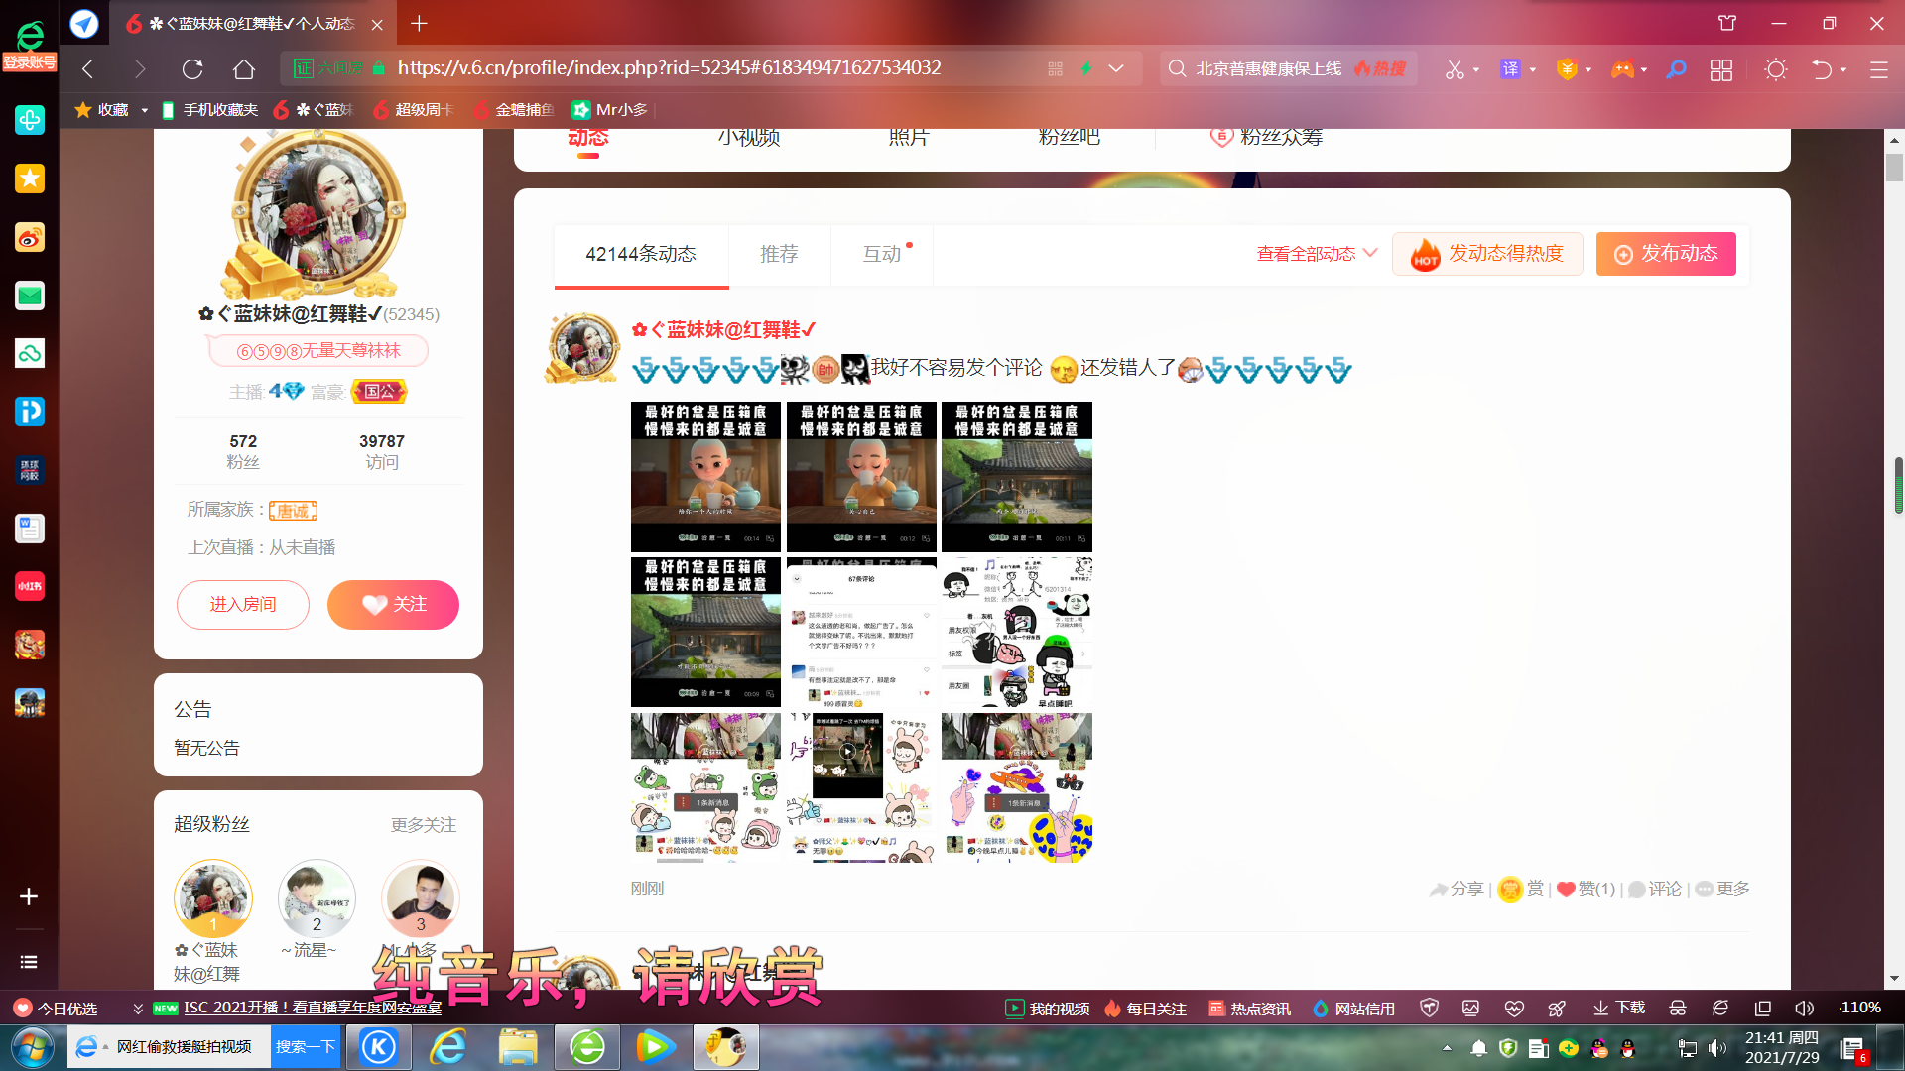This screenshot has height=1071, width=1905.
Task: Open the green cloud sidebar icon
Action: 30,353
